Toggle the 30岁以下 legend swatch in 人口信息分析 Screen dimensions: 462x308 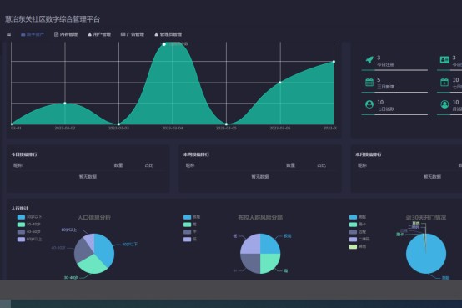coord(21,217)
